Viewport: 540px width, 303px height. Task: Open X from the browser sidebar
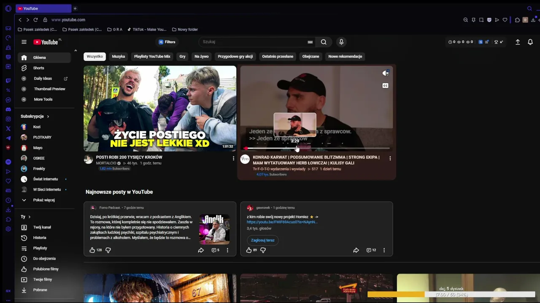click(x=8, y=129)
